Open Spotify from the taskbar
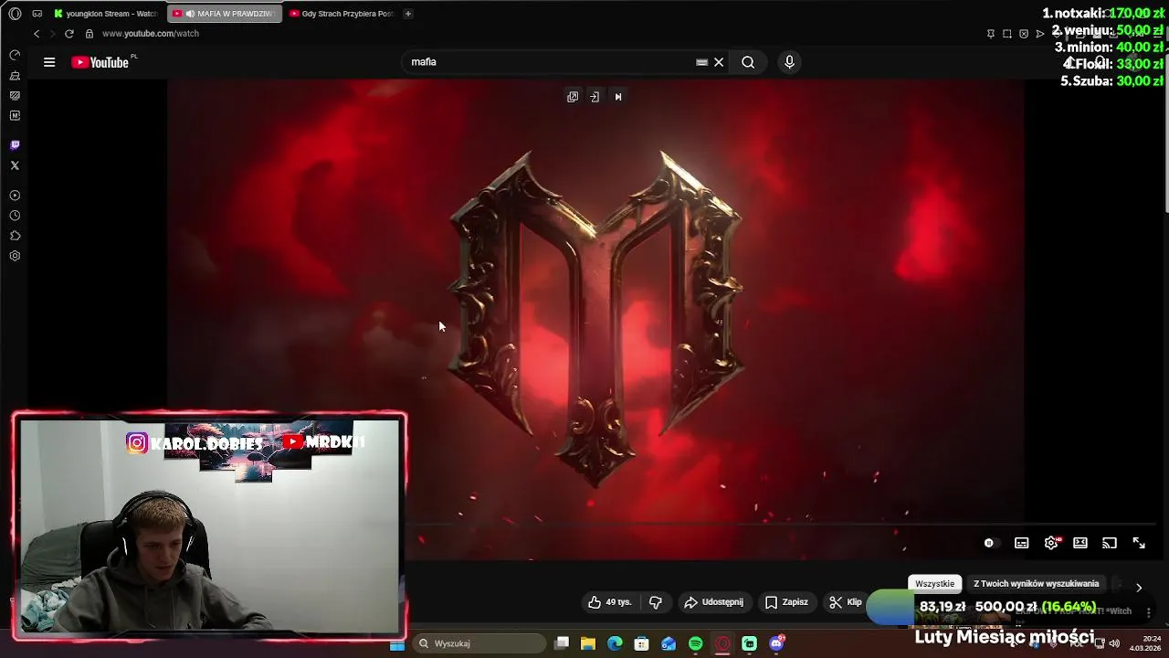 click(696, 643)
